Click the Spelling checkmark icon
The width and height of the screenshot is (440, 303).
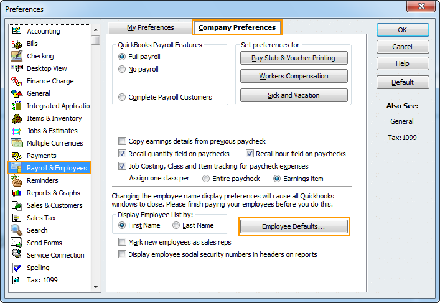click(17, 268)
